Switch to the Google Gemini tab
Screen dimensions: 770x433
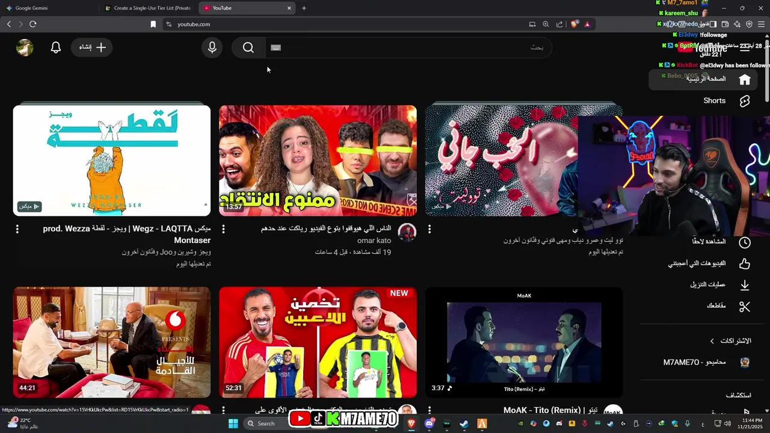click(x=48, y=8)
